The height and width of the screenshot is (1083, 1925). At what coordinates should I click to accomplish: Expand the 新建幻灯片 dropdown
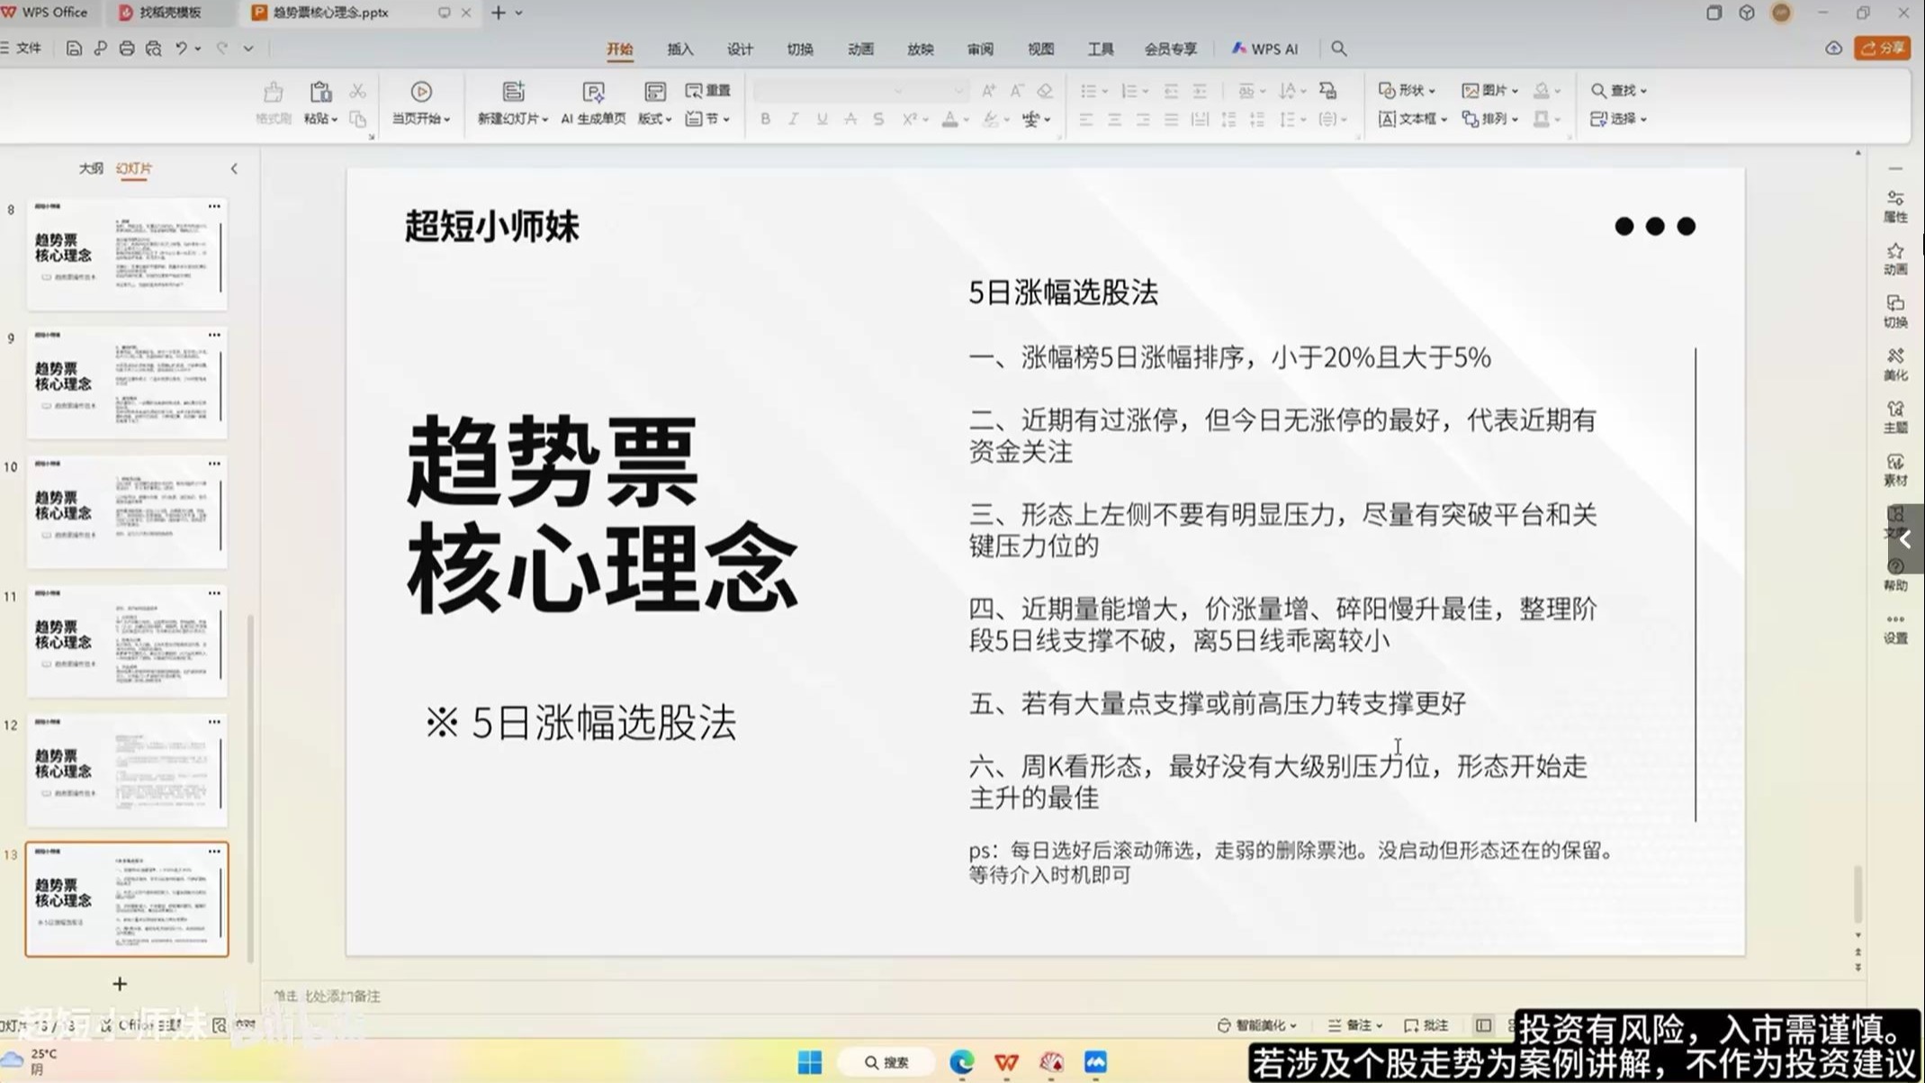(x=544, y=120)
